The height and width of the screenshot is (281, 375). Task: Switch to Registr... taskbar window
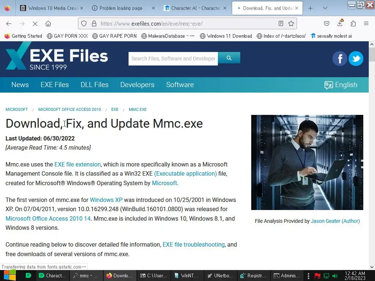(x=254, y=276)
